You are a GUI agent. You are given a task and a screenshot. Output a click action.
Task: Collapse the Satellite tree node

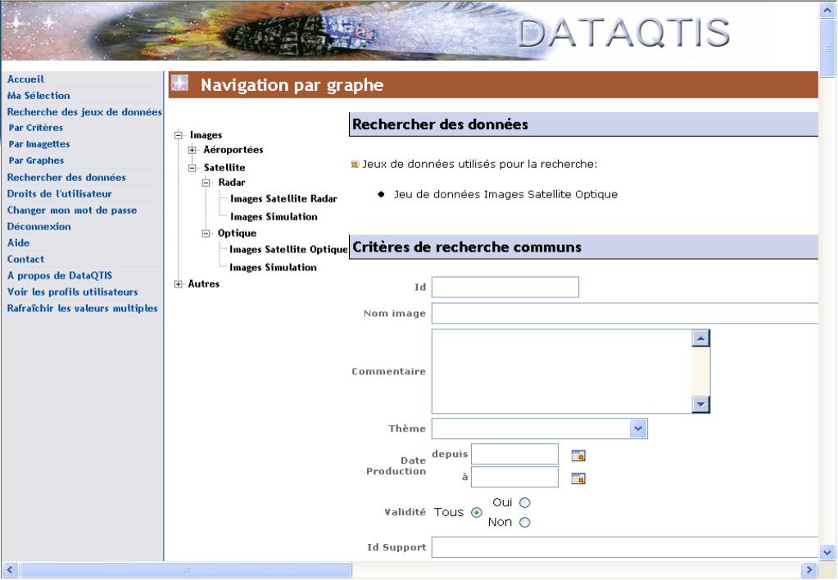(x=192, y=168)
